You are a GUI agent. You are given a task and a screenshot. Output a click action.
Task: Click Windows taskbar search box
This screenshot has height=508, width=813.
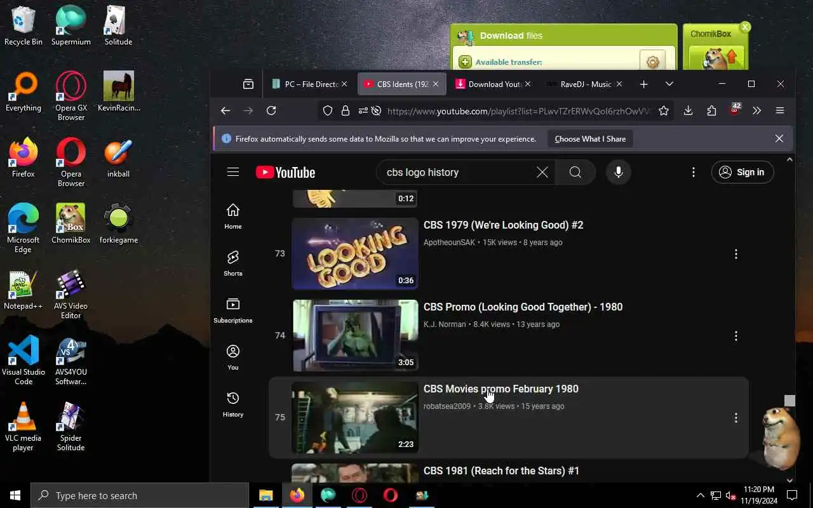click(140, 495)
